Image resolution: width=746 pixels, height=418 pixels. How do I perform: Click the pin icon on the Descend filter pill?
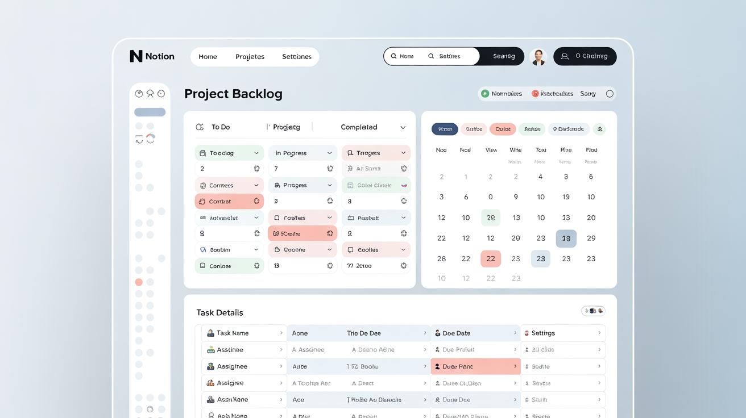coord(554,129)
